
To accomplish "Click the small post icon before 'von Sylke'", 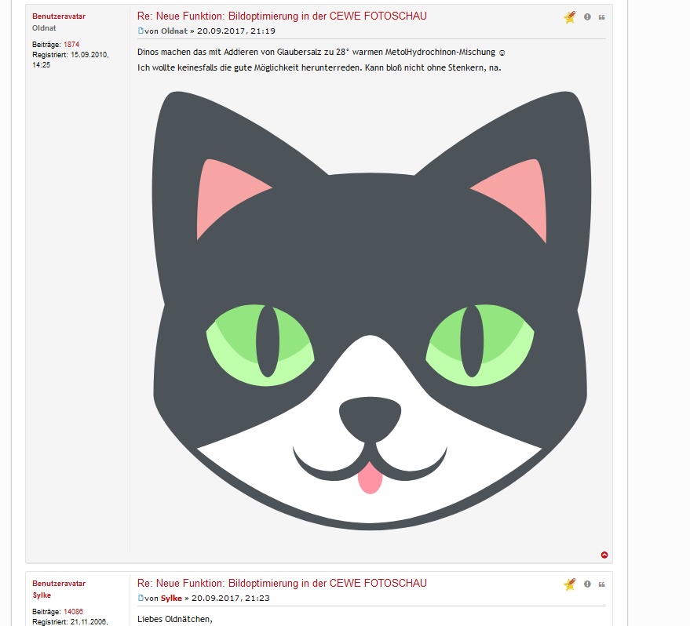I will (x=141, y=598).
